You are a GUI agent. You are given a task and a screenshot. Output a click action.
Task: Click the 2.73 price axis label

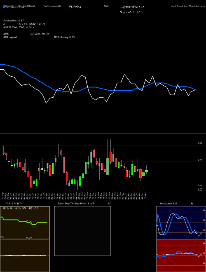click(x=199, y=160)
